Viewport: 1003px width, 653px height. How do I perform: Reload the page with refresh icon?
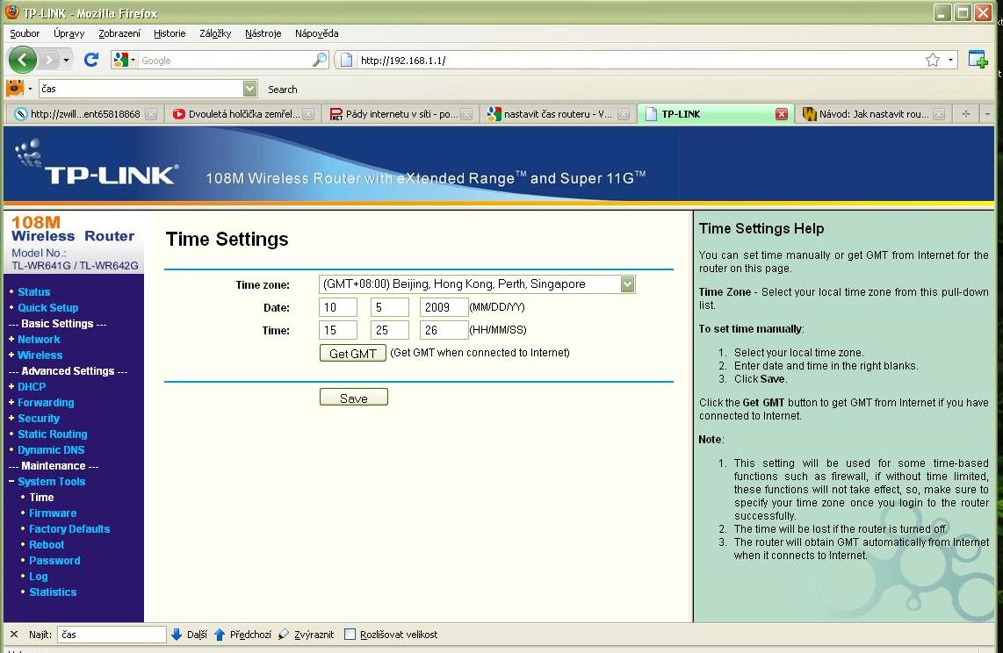(x=90, y=60)
